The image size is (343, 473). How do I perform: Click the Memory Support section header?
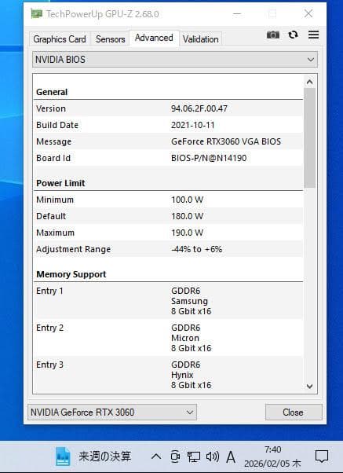(x=71, y=274)
